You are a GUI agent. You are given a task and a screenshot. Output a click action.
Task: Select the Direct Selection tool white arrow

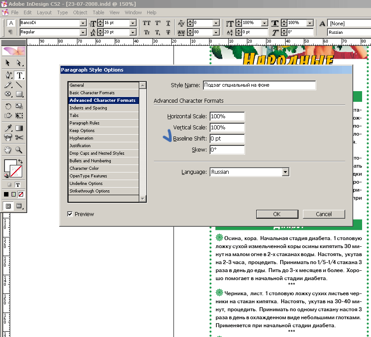coord(19,63)
